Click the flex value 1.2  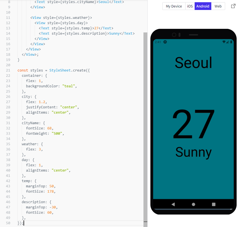tap(42, 102)
